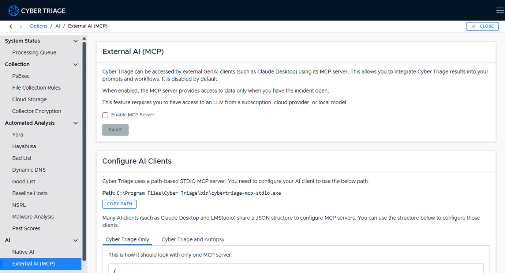Open Processing Queue settings
This screenshot has height=273, width=505.
(34, 53)
